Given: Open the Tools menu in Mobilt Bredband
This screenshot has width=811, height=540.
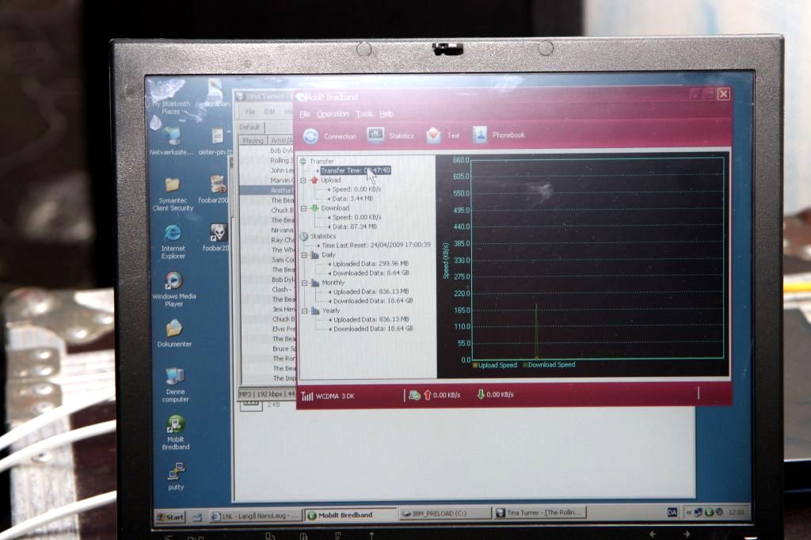Looking at the screenshot, I should click(364, 114).
